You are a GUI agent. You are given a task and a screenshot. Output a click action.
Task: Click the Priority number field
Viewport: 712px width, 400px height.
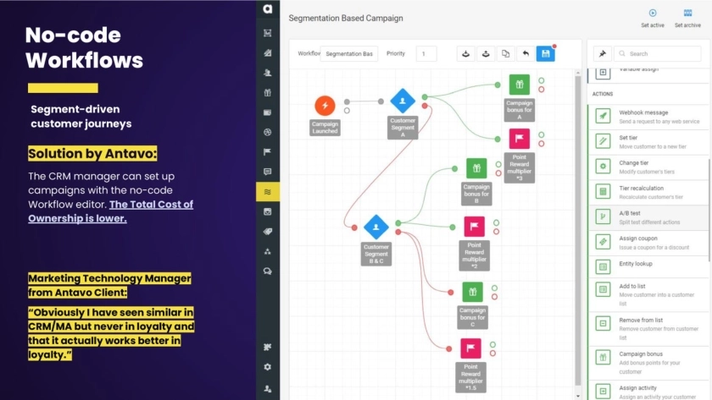click(x=426, y=53)
